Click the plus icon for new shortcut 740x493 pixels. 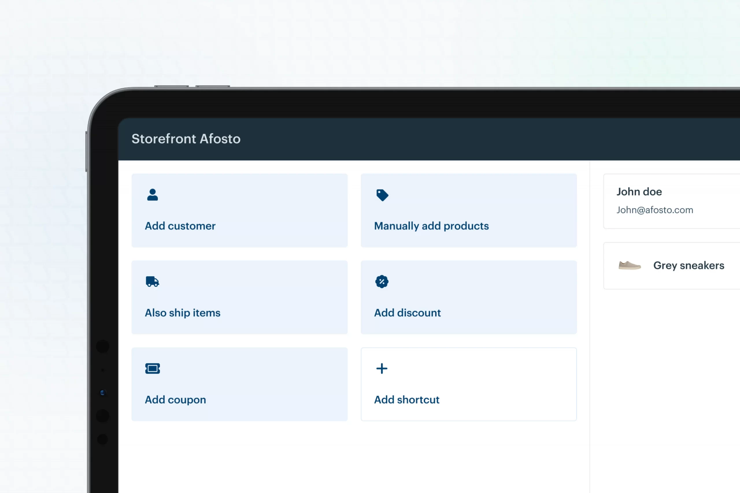pyautogui.click(x=382, y=369)
